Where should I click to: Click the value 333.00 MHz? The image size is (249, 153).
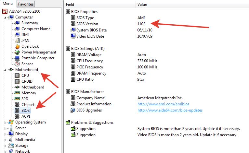[147, 61]
